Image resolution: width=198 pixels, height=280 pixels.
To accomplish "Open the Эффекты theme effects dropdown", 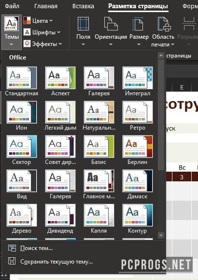I will coord(42,44).
